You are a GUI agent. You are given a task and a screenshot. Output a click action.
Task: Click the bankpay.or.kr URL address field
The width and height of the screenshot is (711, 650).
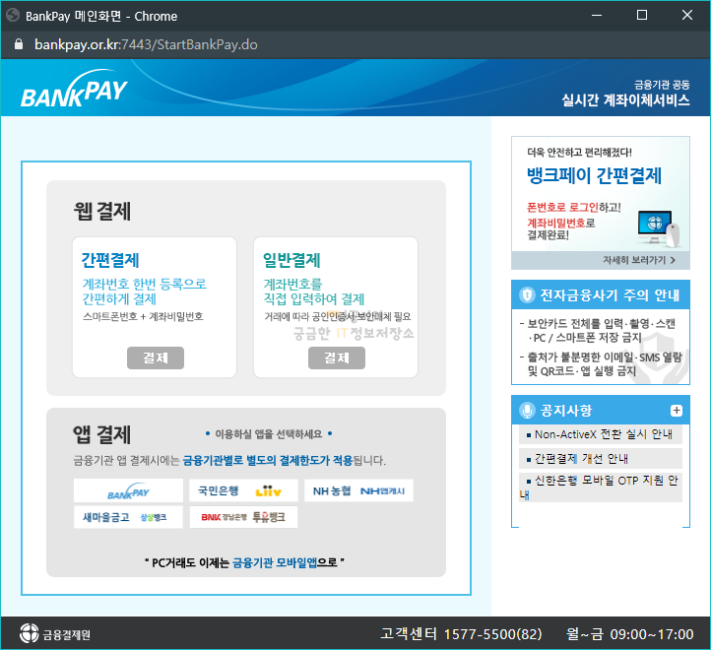coord(146,44)
